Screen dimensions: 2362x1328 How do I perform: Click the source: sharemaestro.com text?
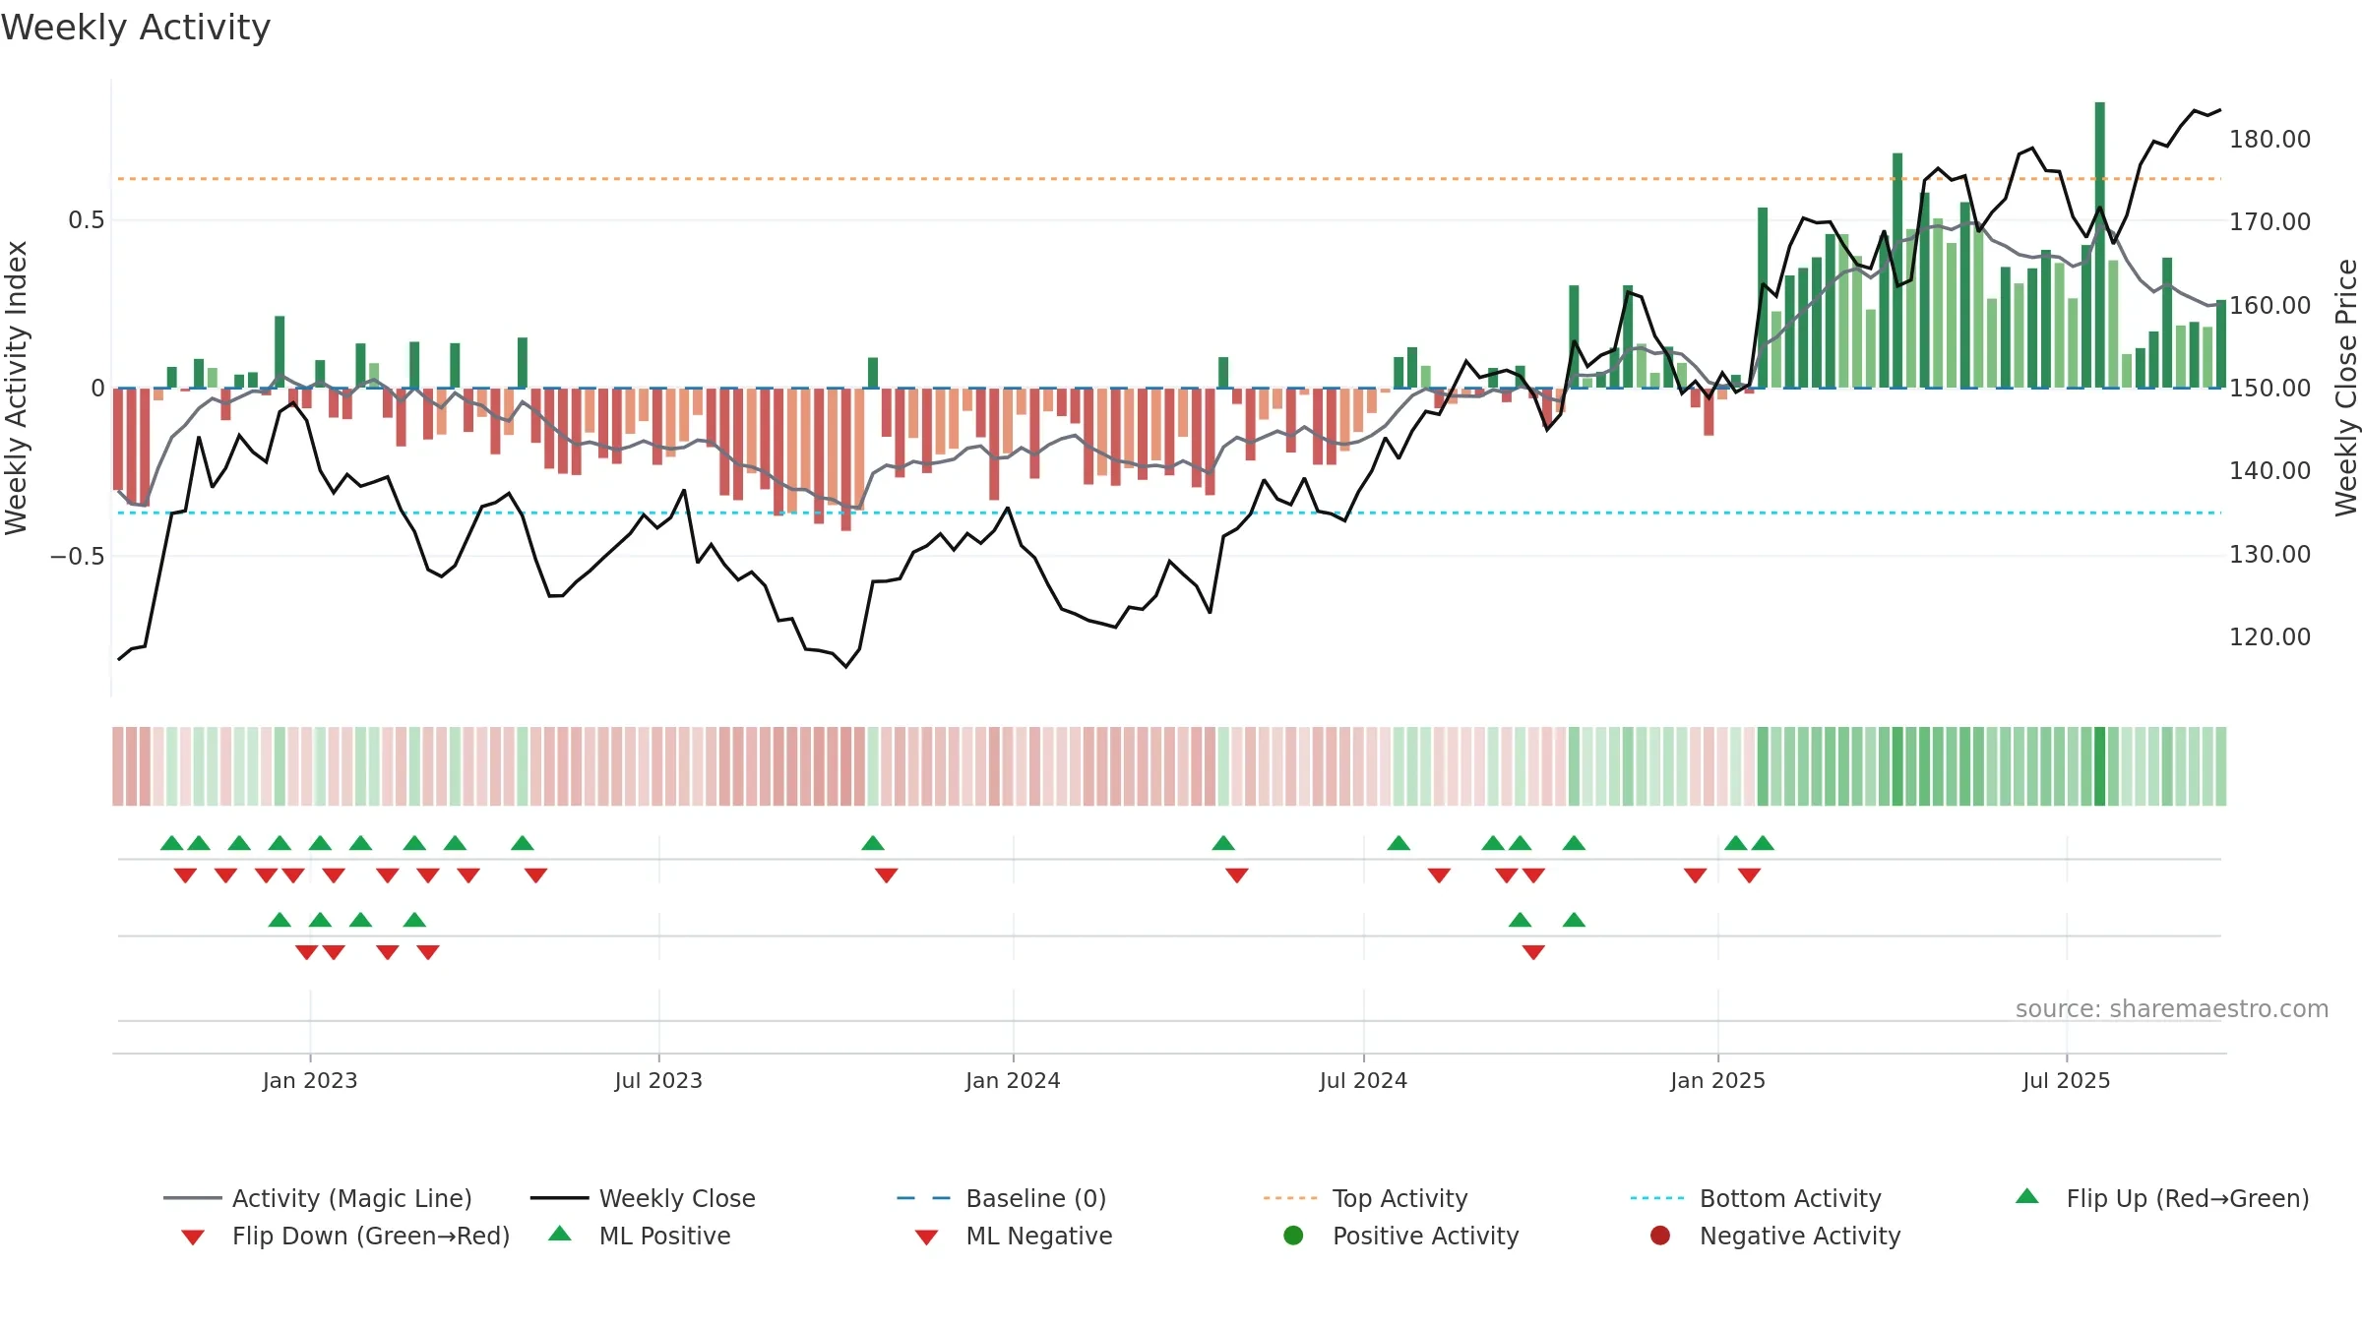pos(2172,1008)
